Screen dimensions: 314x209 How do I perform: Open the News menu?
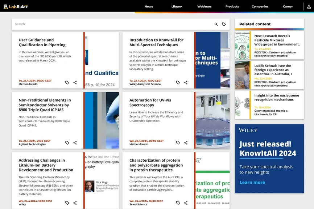coord(149,7)
